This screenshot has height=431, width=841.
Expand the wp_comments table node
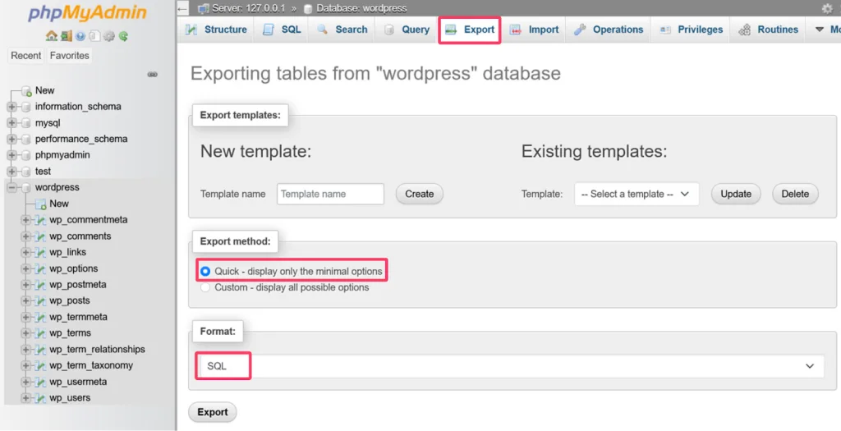pyautogui.click(x=25, y=236)
